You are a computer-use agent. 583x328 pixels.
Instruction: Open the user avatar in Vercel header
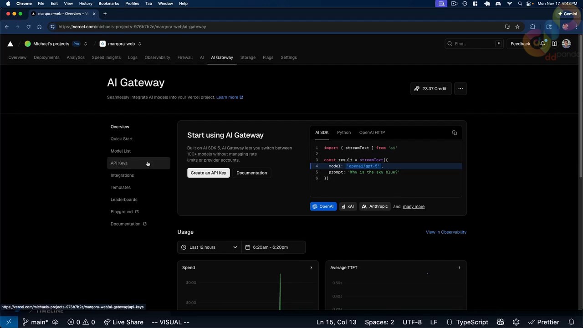pos(566,44)
